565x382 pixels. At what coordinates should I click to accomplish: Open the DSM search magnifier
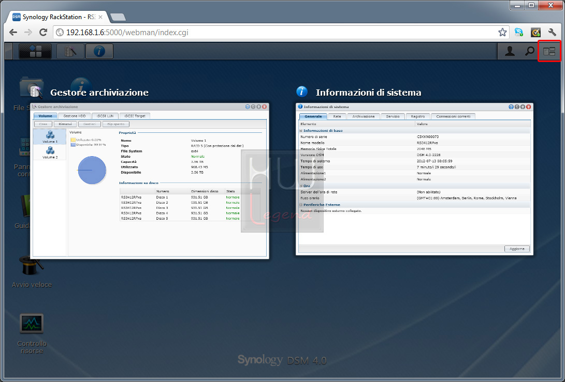point(529,51)
